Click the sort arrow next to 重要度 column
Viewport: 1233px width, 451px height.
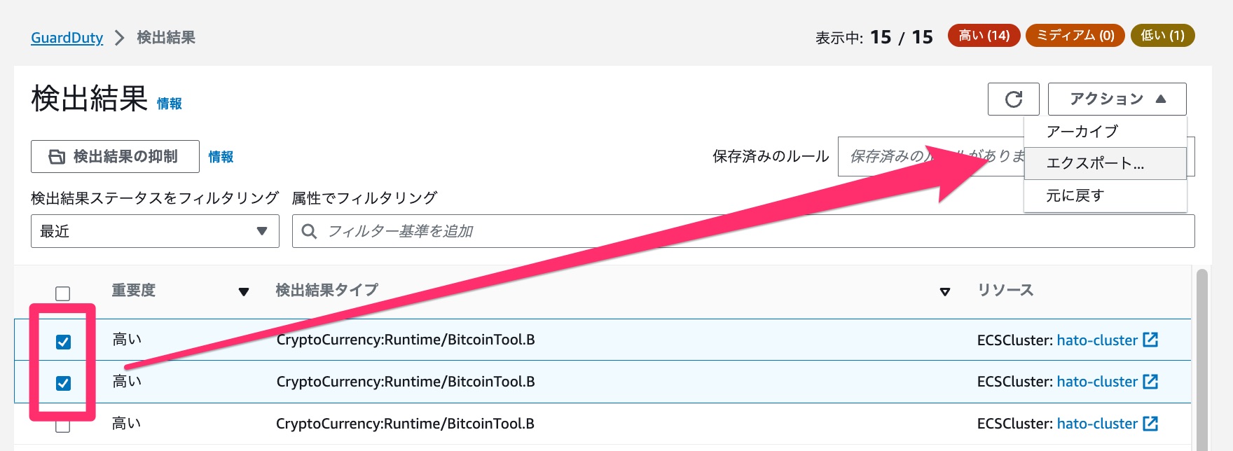coord(244,291)
